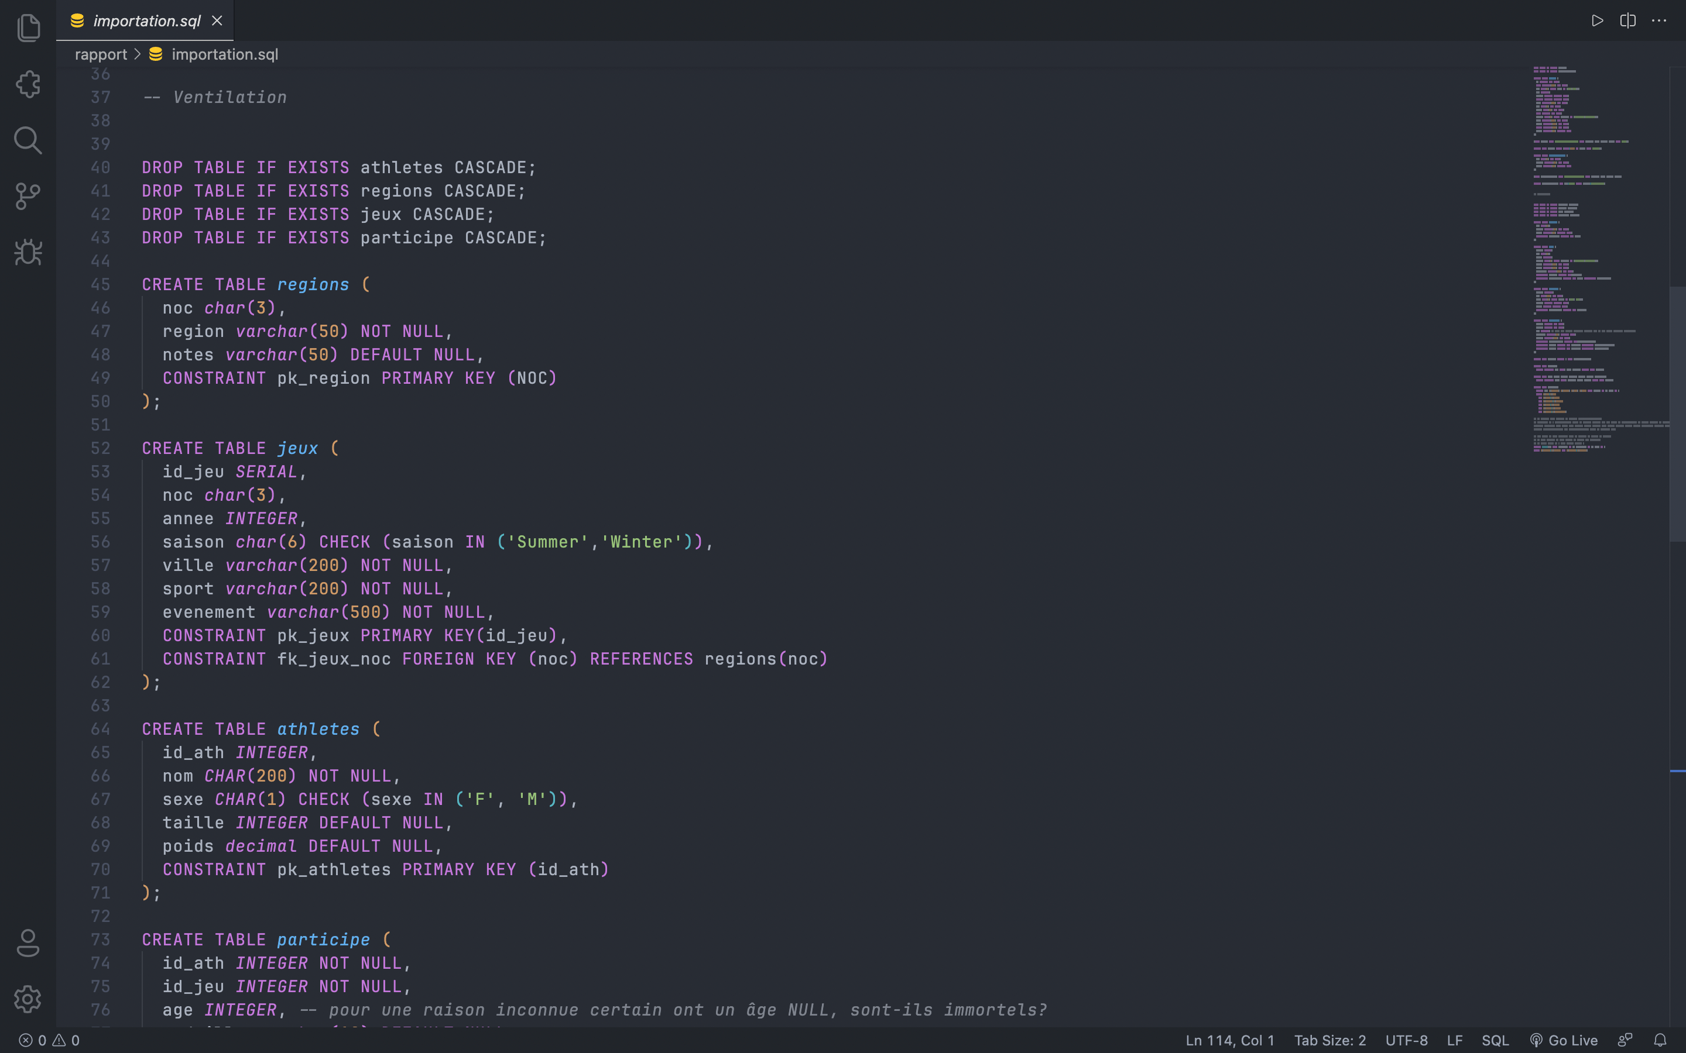Viewport: 1686px width, 1053px height.
Task: Click the 'age INTEGER' line with immortels comment
Action: pyautogui.click(x=605, y=1010)
